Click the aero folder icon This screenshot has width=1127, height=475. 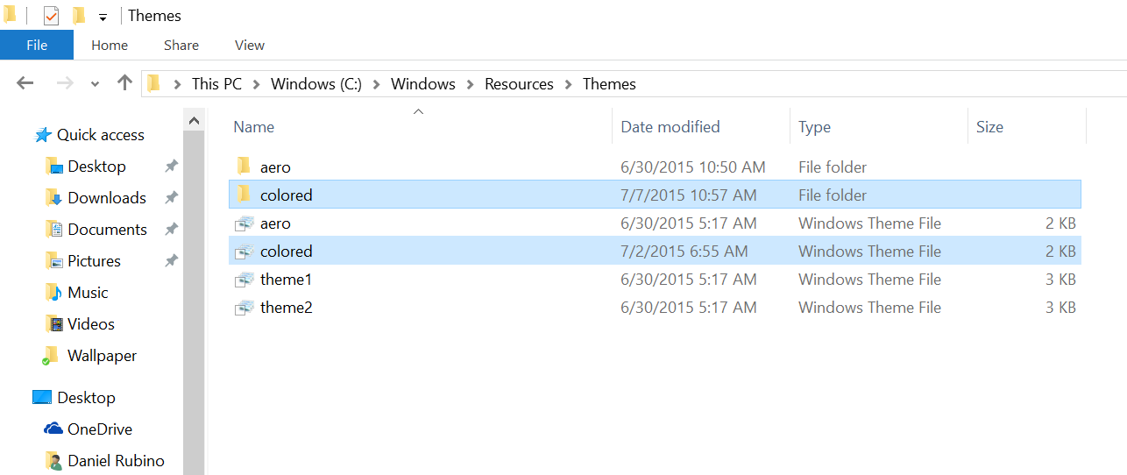(245, 167)
